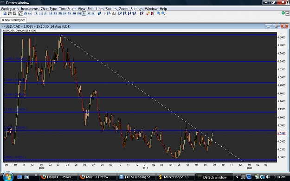Image resolution: width=290 pixels, height=181 pixels.
Task: Click the price levels icon after the clock
Action: pos(109,13)
